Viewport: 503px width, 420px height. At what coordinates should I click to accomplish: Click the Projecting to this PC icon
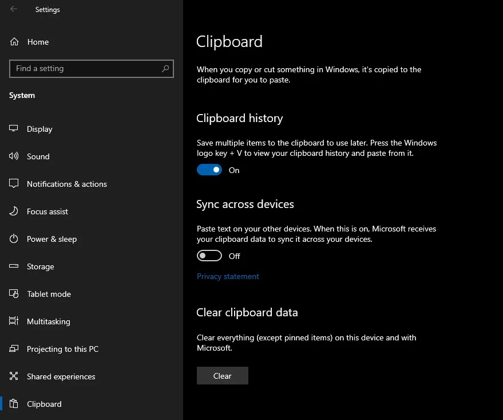tap(14, 348)
